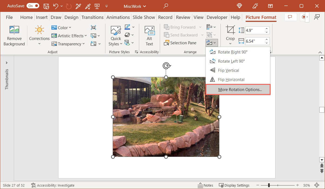Start slideshow from the Quick Access Toolbar
The height and width of the screenshot is (189, 325).
pyautogui.click(x=96, y=6)
